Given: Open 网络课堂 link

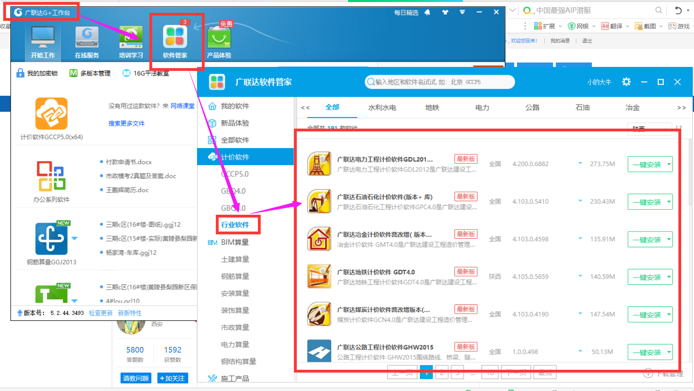Looking at the screenshot, I should pyautogui.click(x=183, y=106).
